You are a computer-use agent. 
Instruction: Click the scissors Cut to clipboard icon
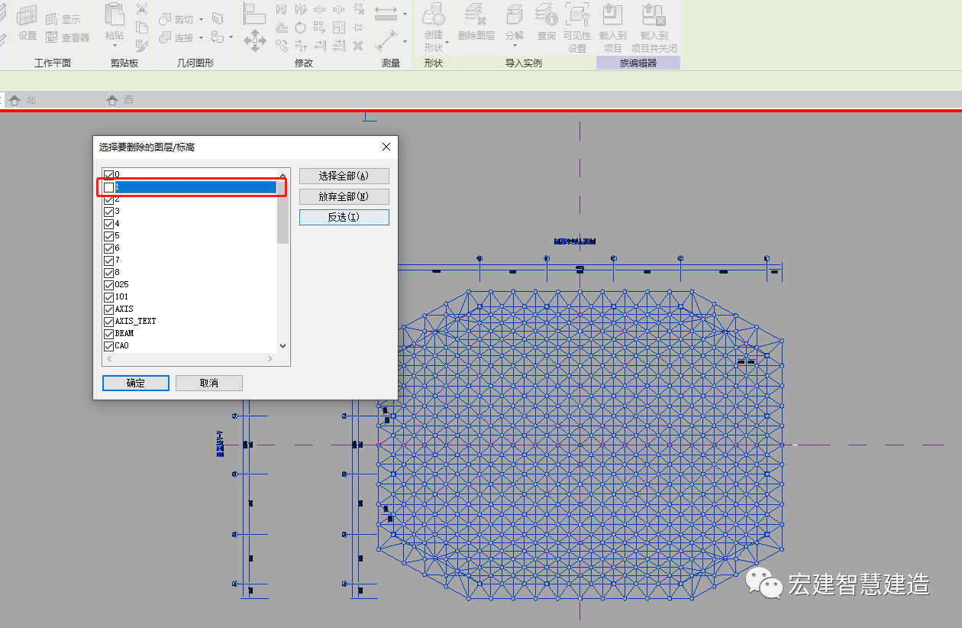click(x=142, y=9)
